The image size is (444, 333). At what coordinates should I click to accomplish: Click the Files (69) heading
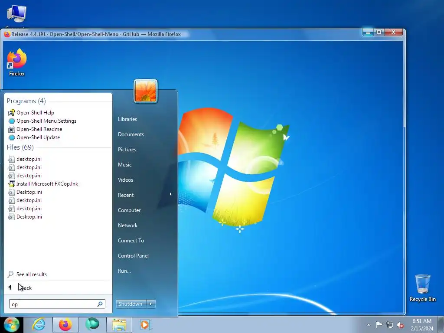click(20, 147)
